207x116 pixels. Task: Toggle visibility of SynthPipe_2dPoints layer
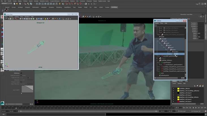(173, 89)
